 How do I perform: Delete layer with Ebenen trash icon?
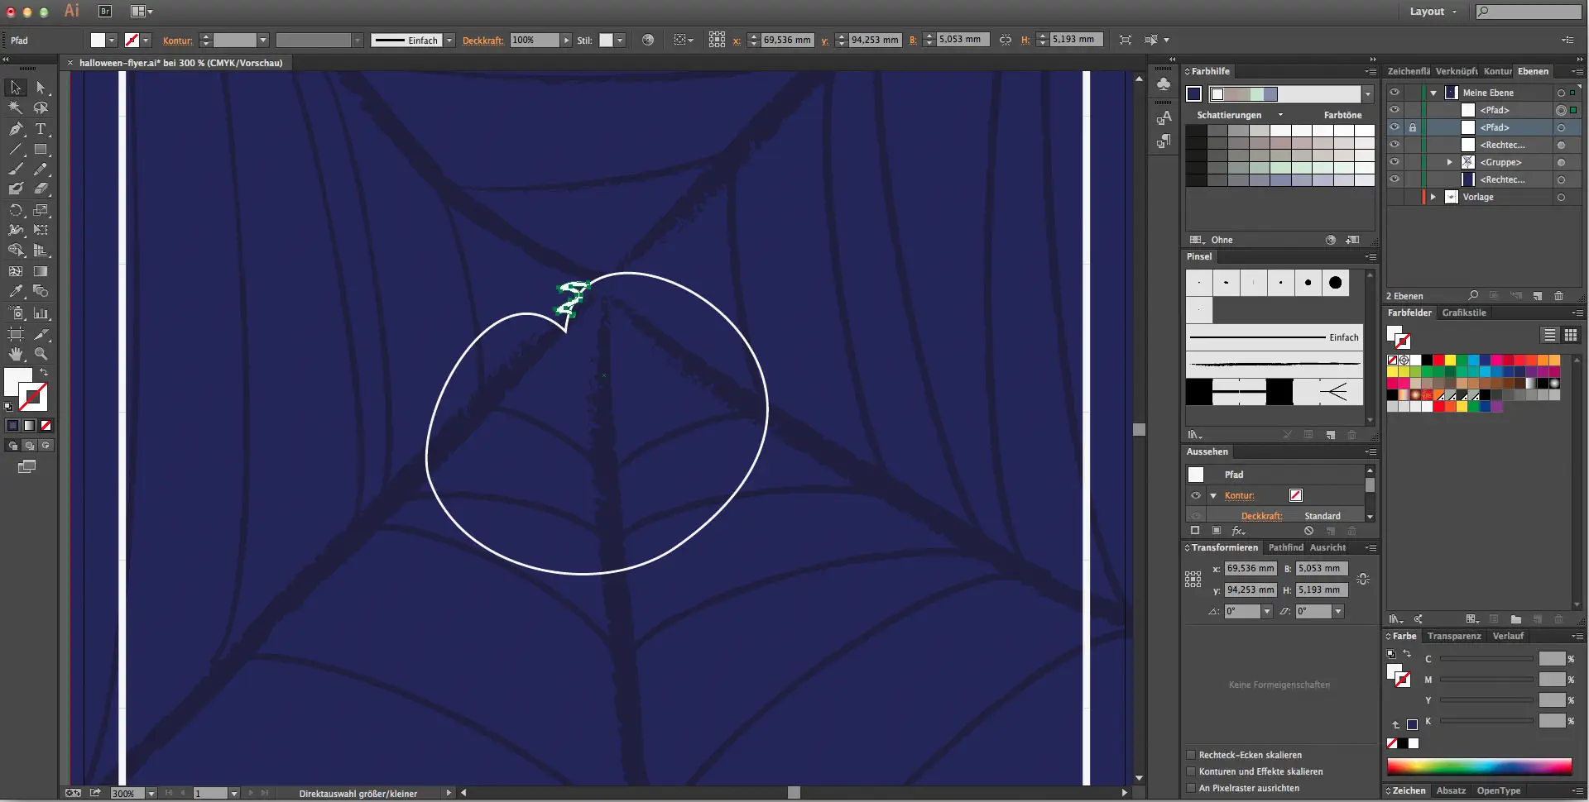pyautogui.click(x=1559, y=296)
